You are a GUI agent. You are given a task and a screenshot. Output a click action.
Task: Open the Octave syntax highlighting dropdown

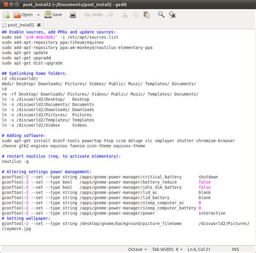pyautogui.click(x=137, y=249)
